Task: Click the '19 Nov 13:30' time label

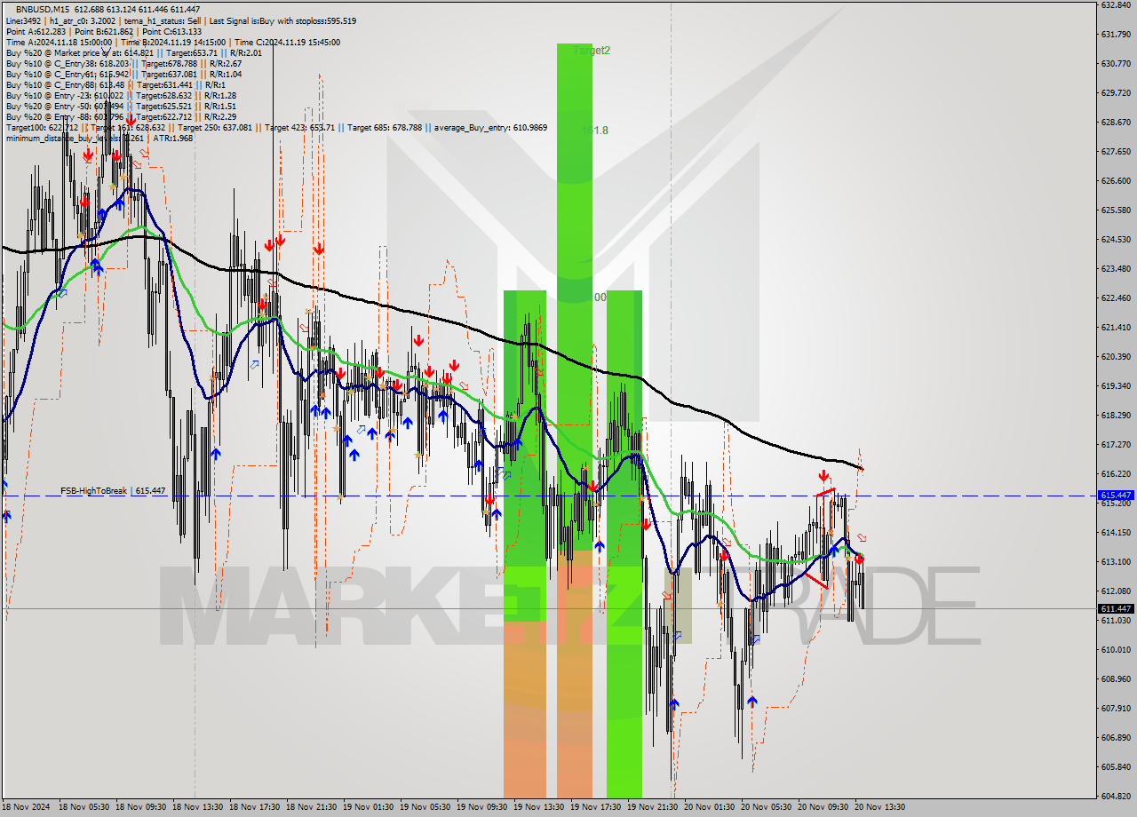Action: 538,807
